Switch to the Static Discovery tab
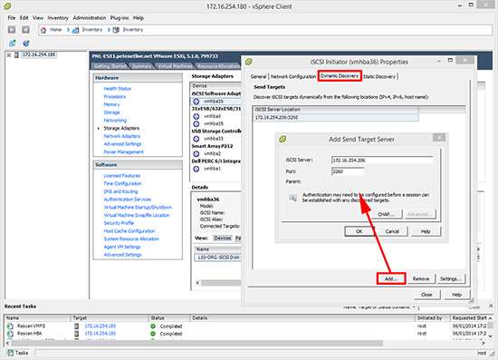Viewport: 498px width, 360px height. click(x=379, y=77)
